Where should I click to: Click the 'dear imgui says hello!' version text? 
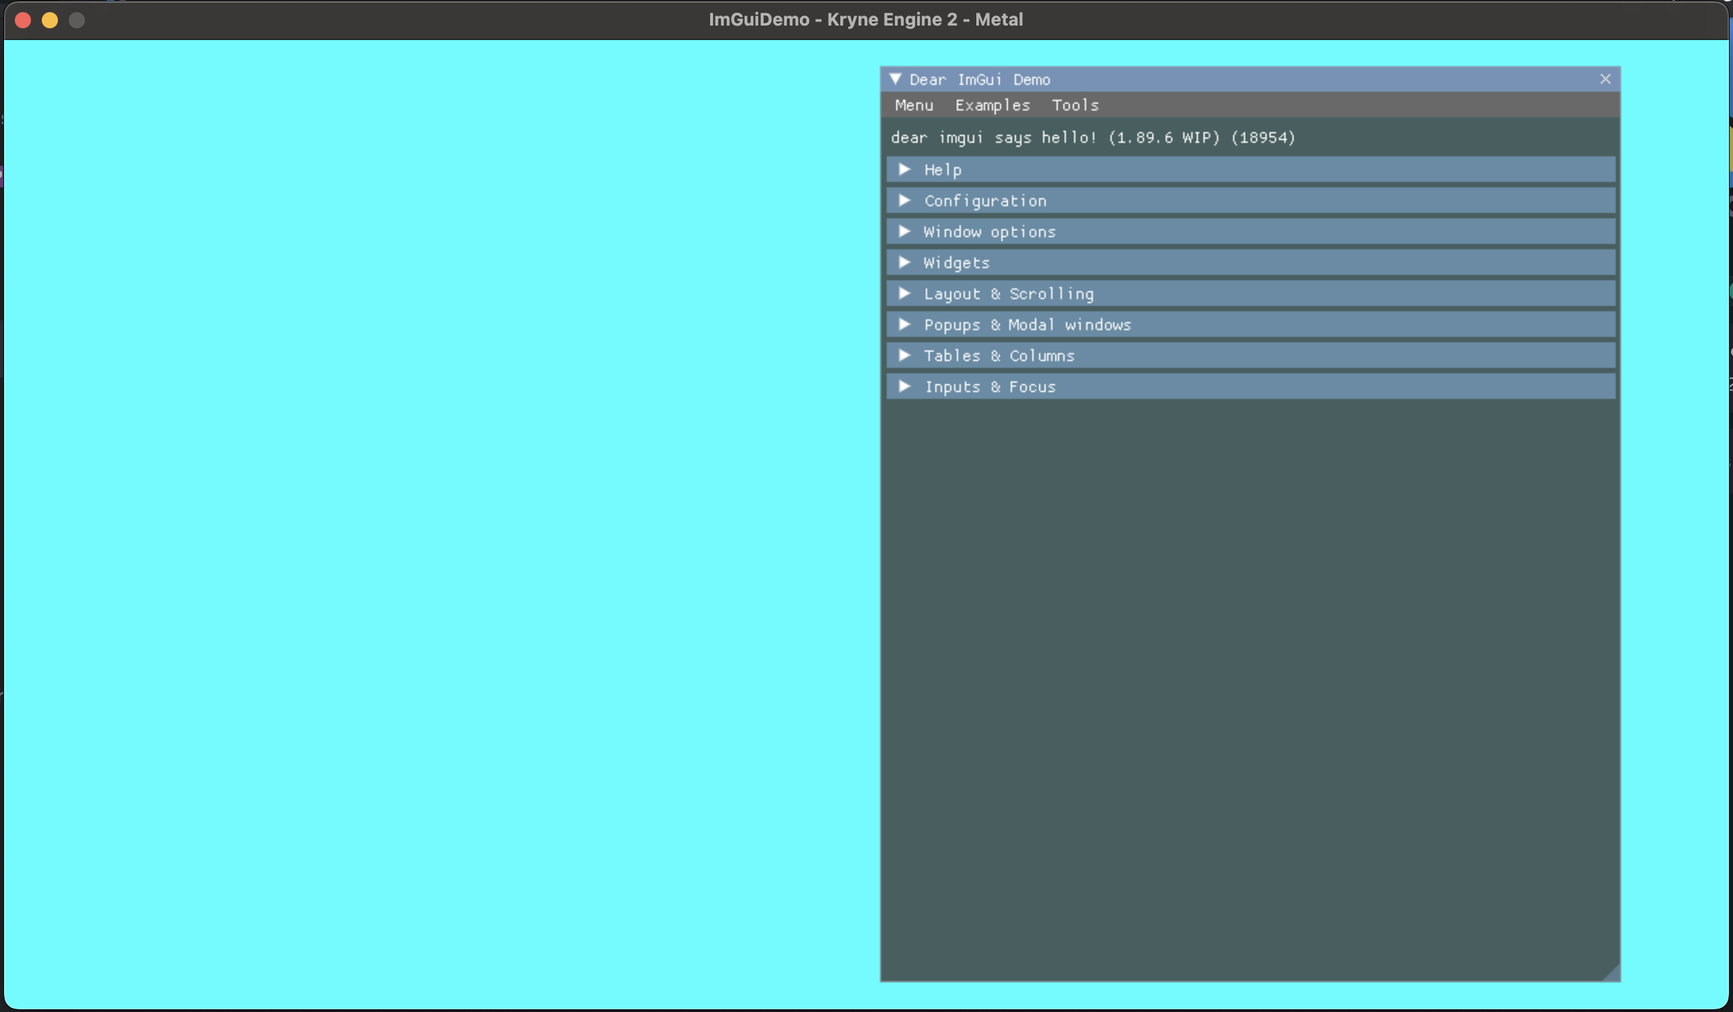click(x=1093, y=137)
